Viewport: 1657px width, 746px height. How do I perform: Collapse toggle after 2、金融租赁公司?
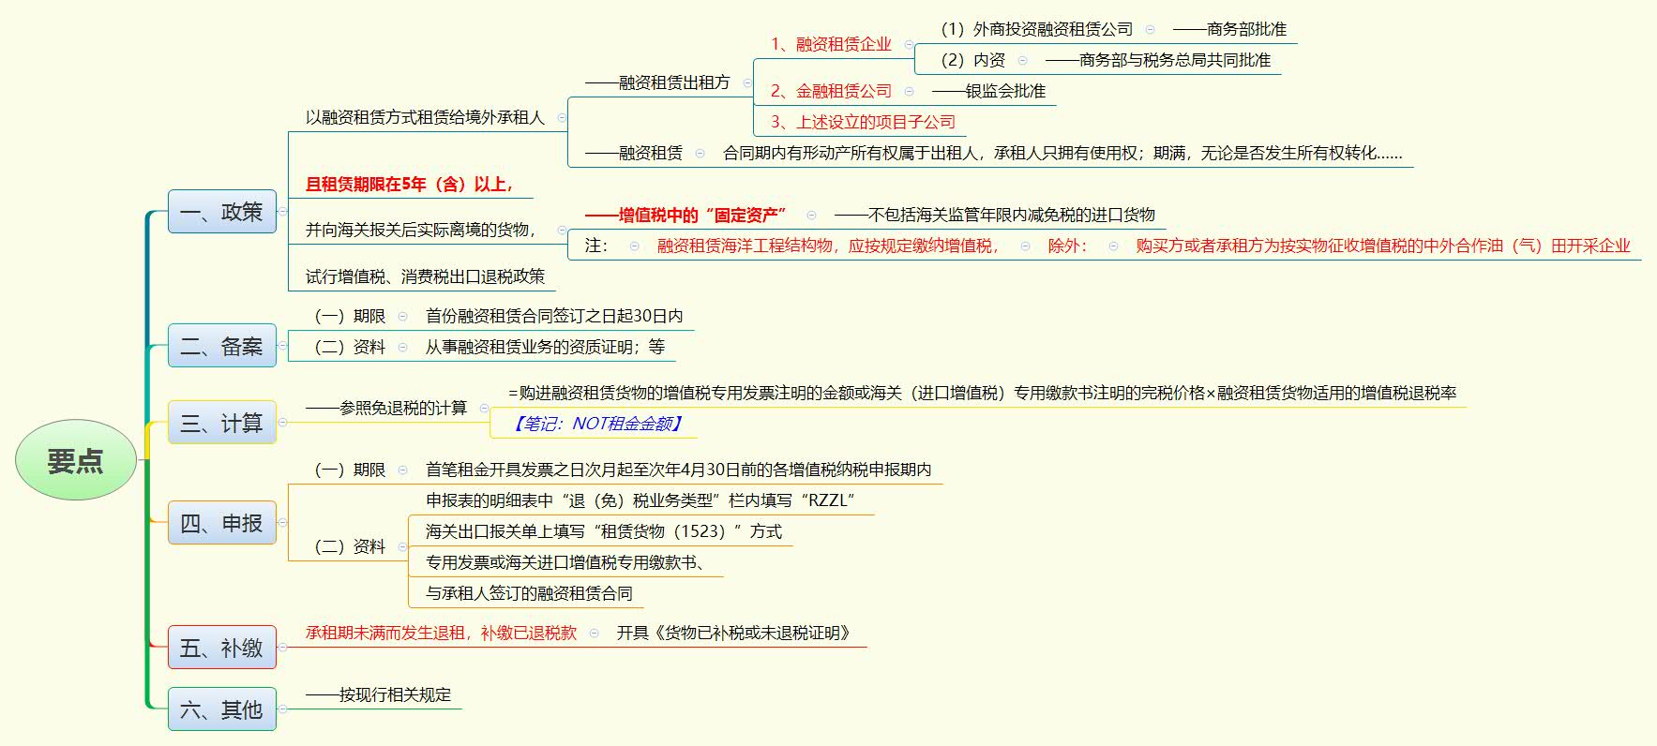click(x=910, y=91)
